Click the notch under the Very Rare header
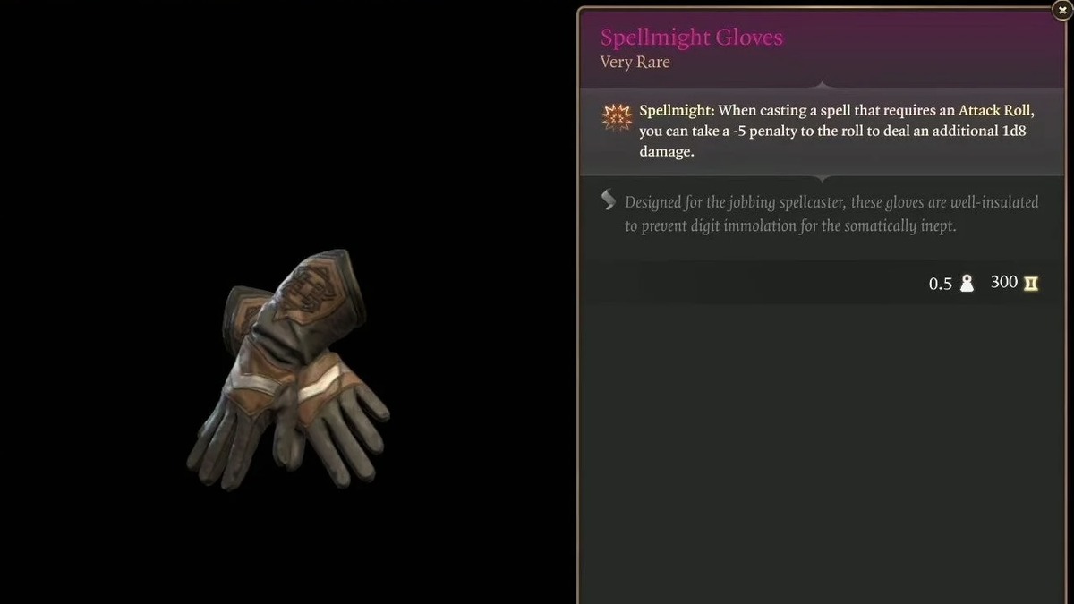This screenshot has width=1074, height=604. [823, 86]
